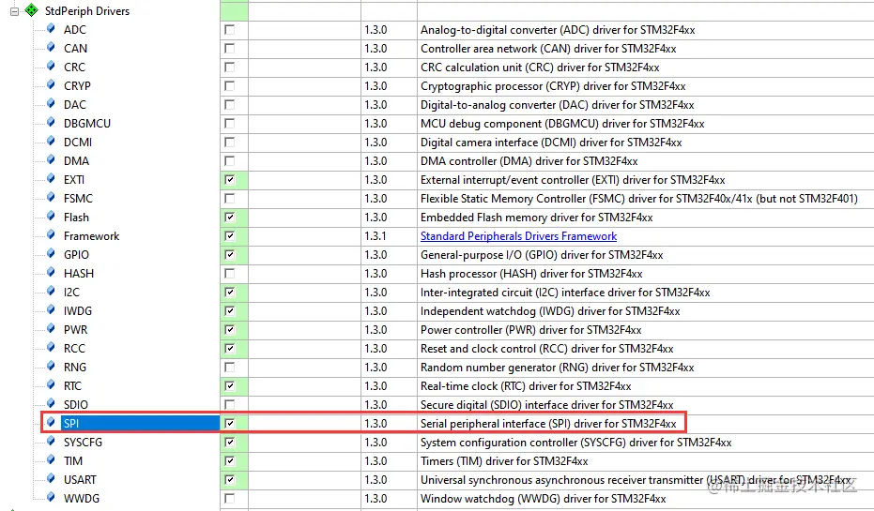874x511 pixels.
Task: Select the SYSCFG tree item label
Action: coord(83,443)
